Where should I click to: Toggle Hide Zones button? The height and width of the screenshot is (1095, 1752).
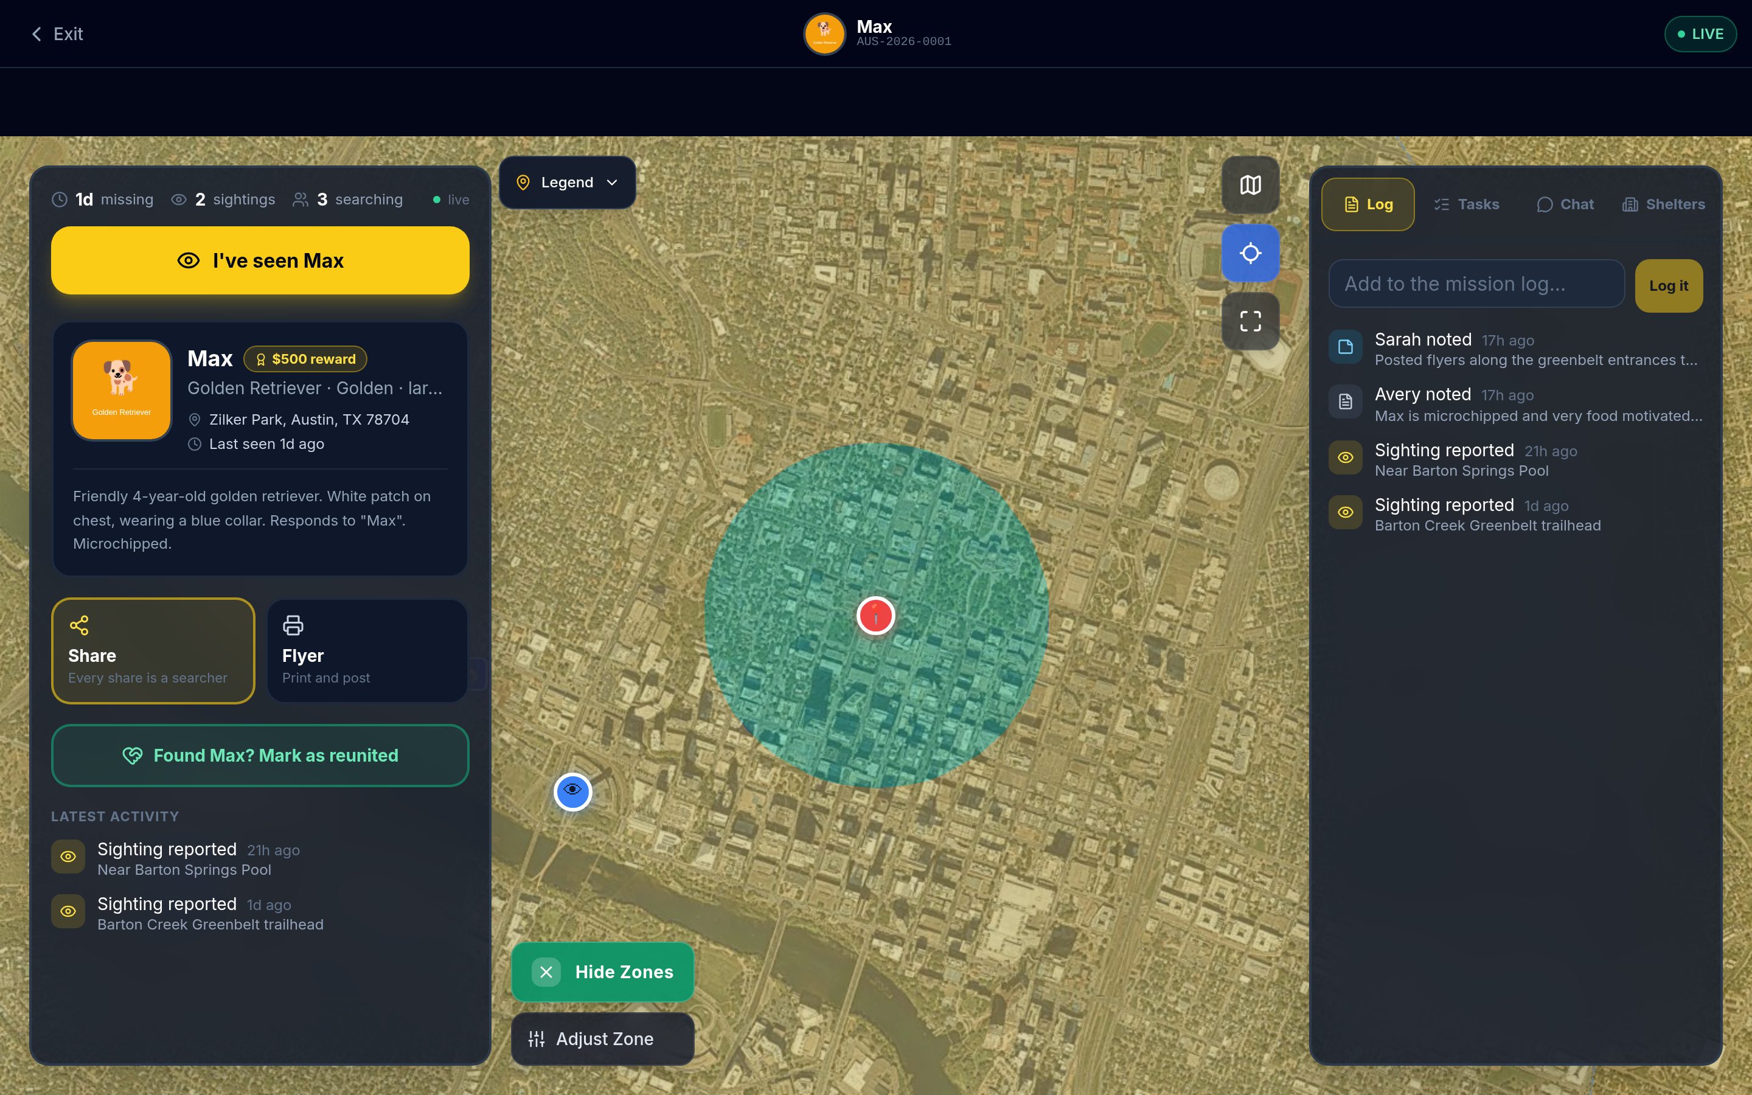pyautogui.click(x=602, y=972)
